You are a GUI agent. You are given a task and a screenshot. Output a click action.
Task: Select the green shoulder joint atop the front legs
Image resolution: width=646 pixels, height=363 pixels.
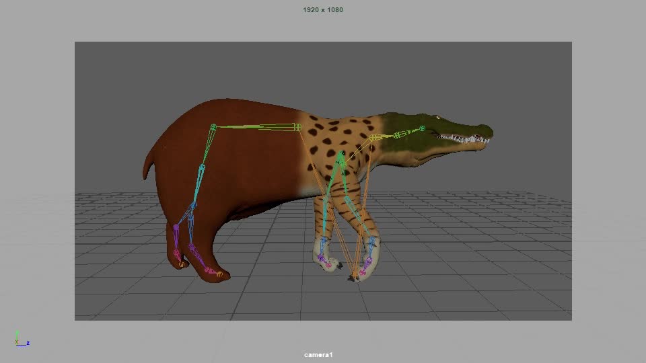click(342, 154)
